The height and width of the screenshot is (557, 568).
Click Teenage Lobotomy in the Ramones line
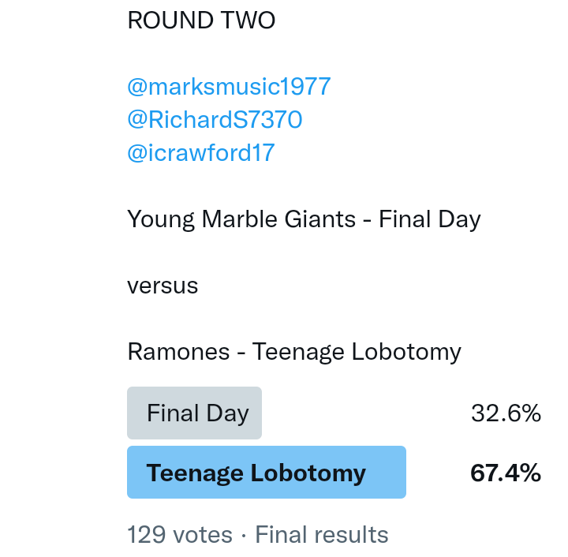click(x=357, y=351)
